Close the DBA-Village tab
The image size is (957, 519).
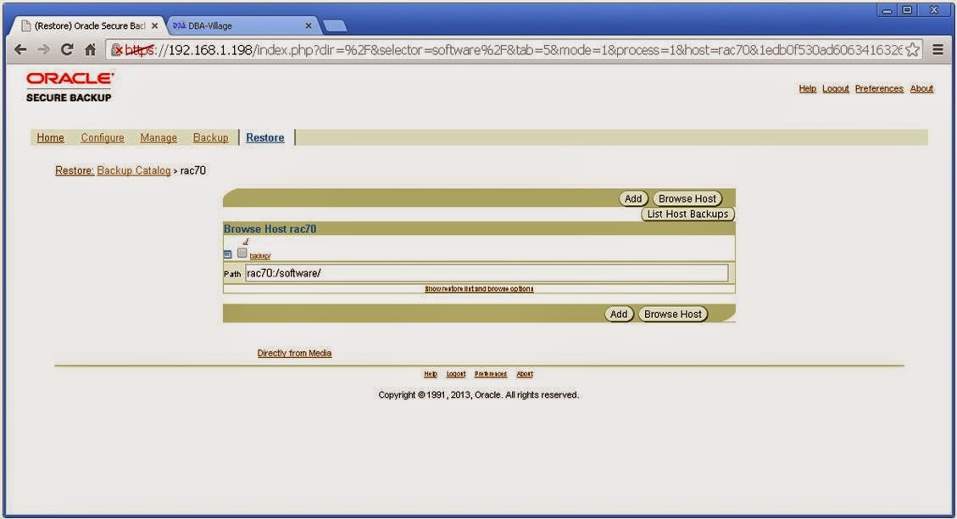pos(309,25)
